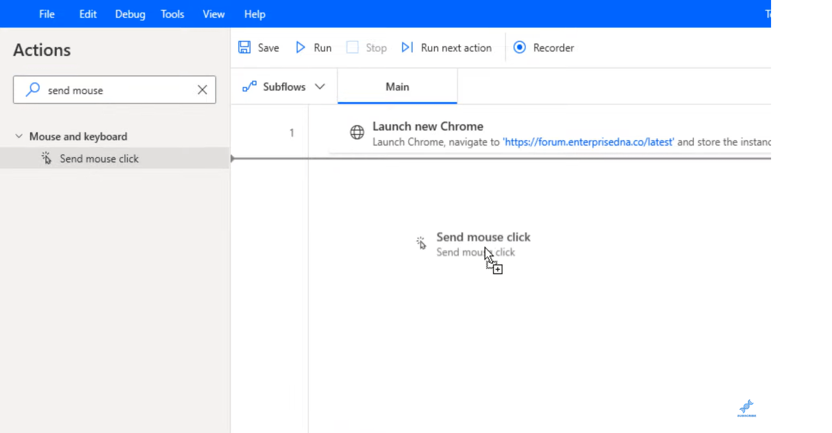This screenshot has height=433, width=832.
Task: Click the Recorder label
Action: pyautogui.click(x=553, y=48)
